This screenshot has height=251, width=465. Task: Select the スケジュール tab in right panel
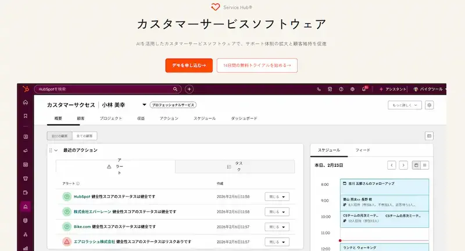[x=329, y=150]
